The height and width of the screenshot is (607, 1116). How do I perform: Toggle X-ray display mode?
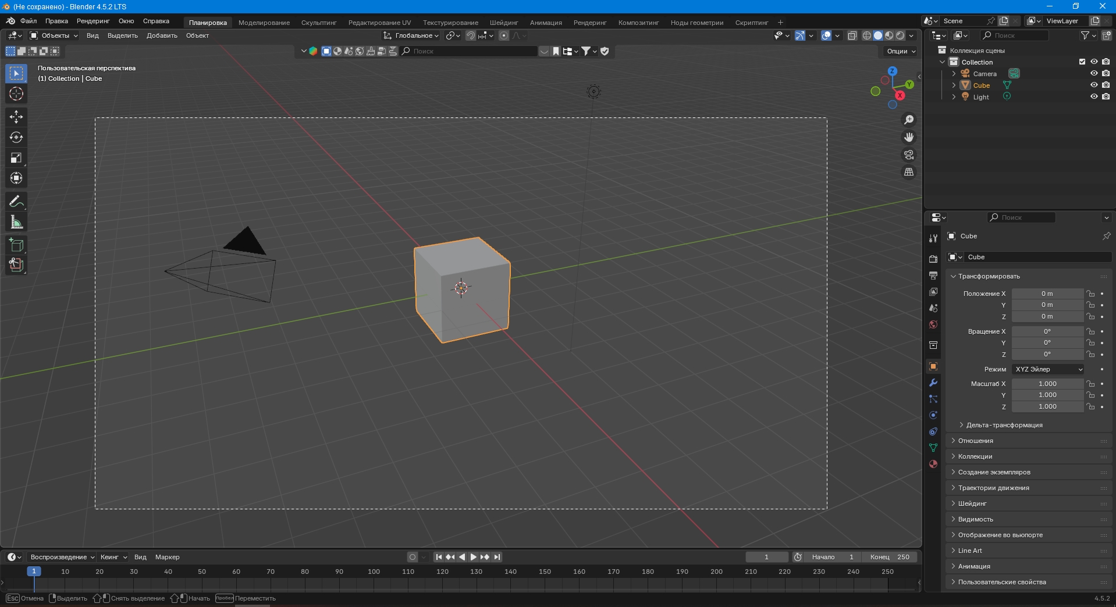852,35
